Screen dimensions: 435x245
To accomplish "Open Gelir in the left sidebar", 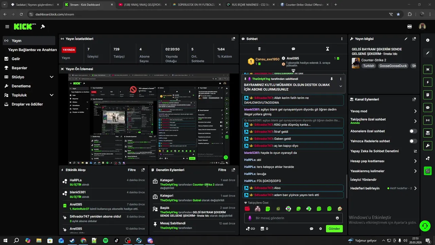I will tap(16, 59).
